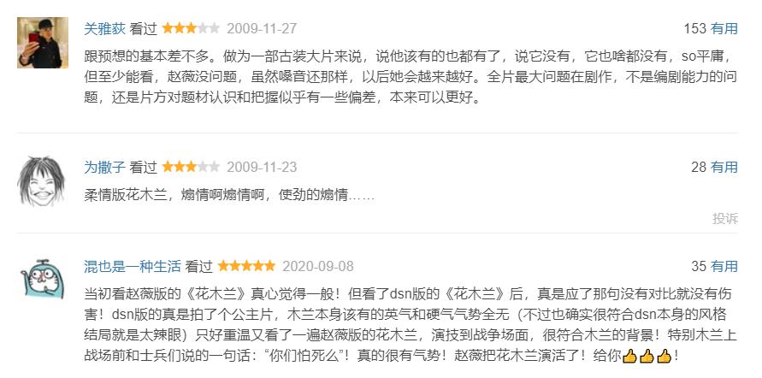Click the five-star rating of 混也是一种生活

(x=246, y=266)
